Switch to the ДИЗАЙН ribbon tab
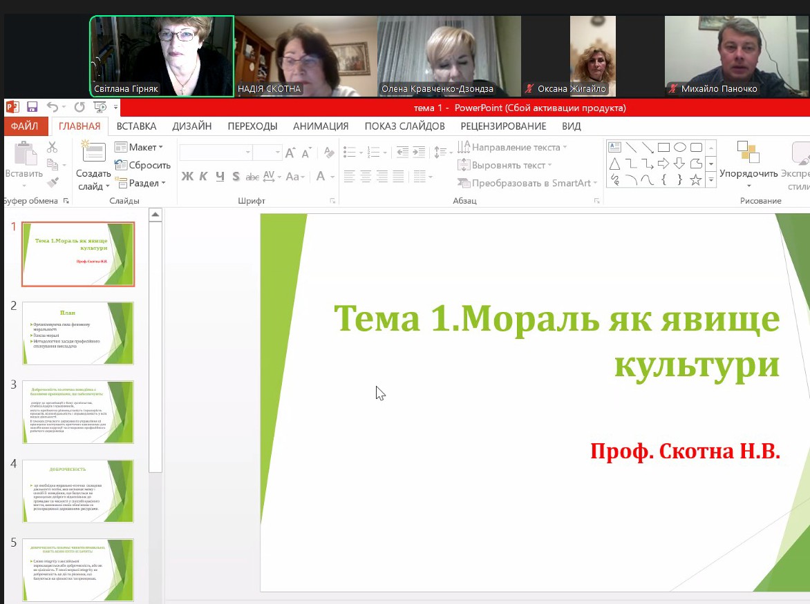Screen dimensions: 810x604 coord(192,126)
